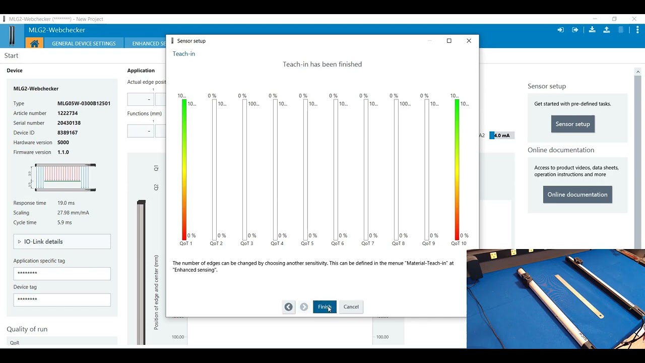Switch to the ENHANCED SENSING tab
The width and height of the screenshot is (645, 363).
point(146,43)
